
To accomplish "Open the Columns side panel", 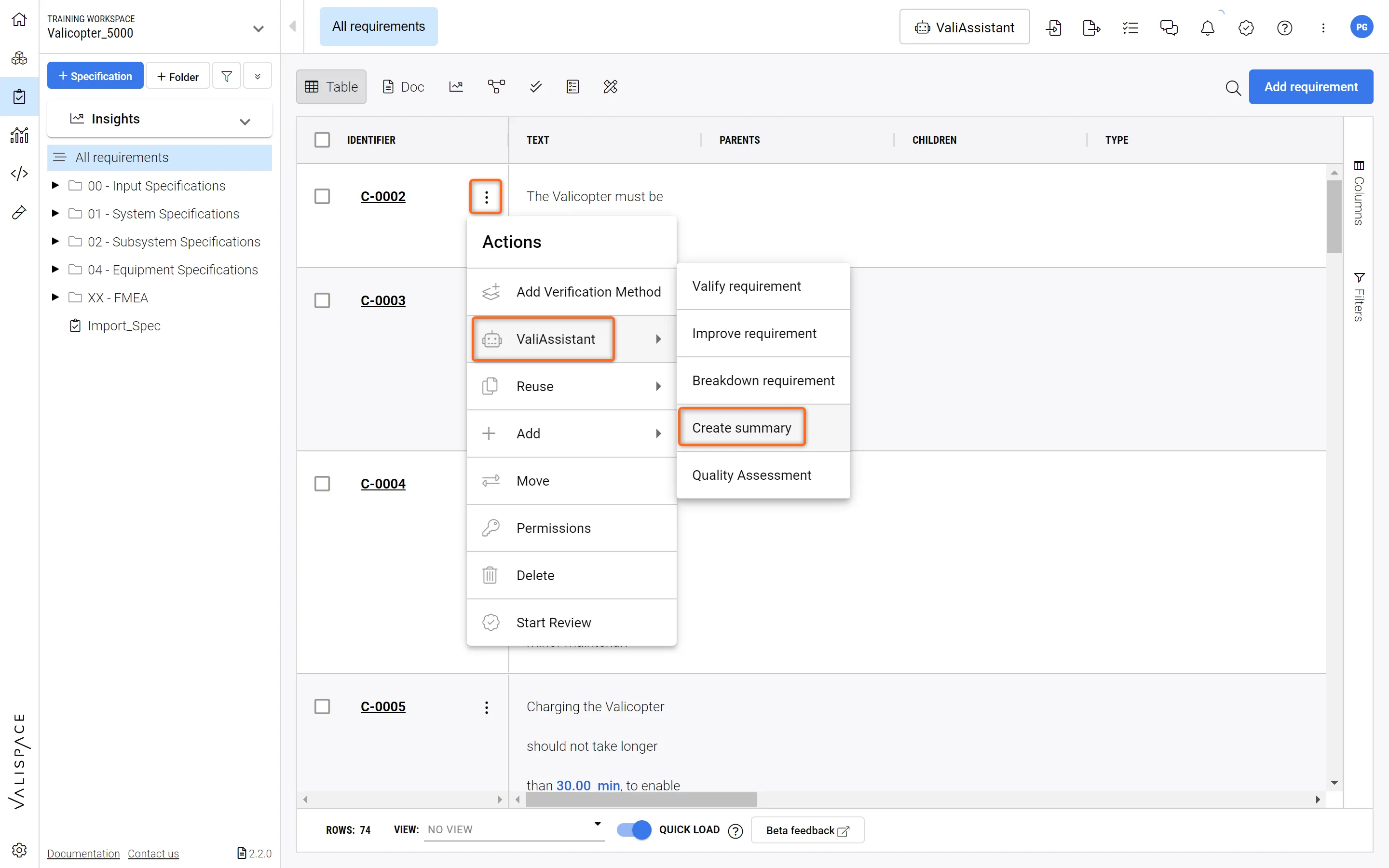I will tap(1359, 193).
